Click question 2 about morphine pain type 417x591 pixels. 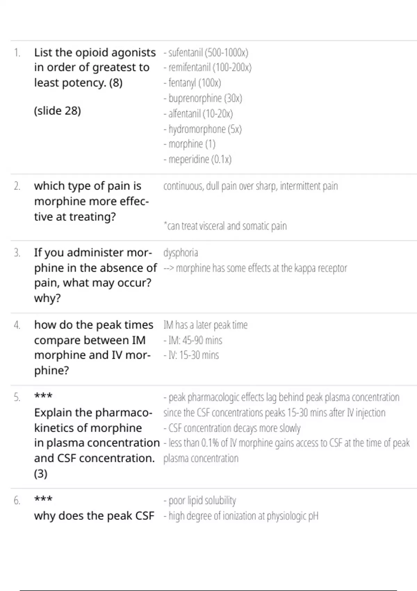pos(91,201)
